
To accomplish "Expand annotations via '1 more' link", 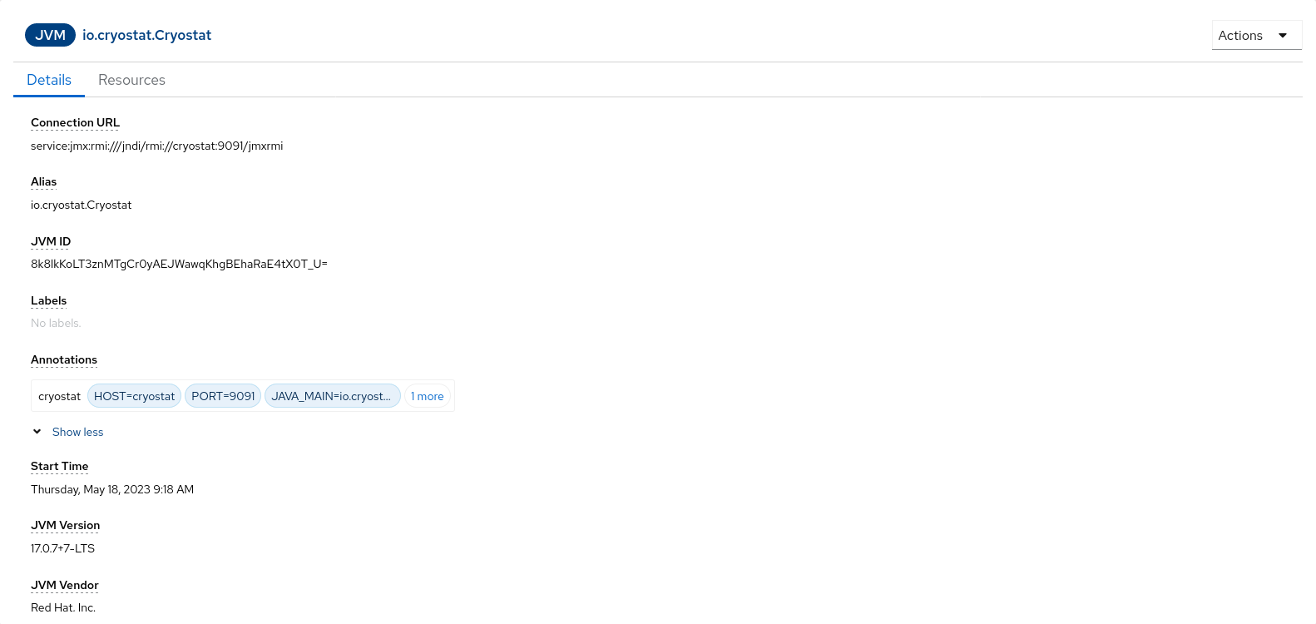I will coord(428,396).
